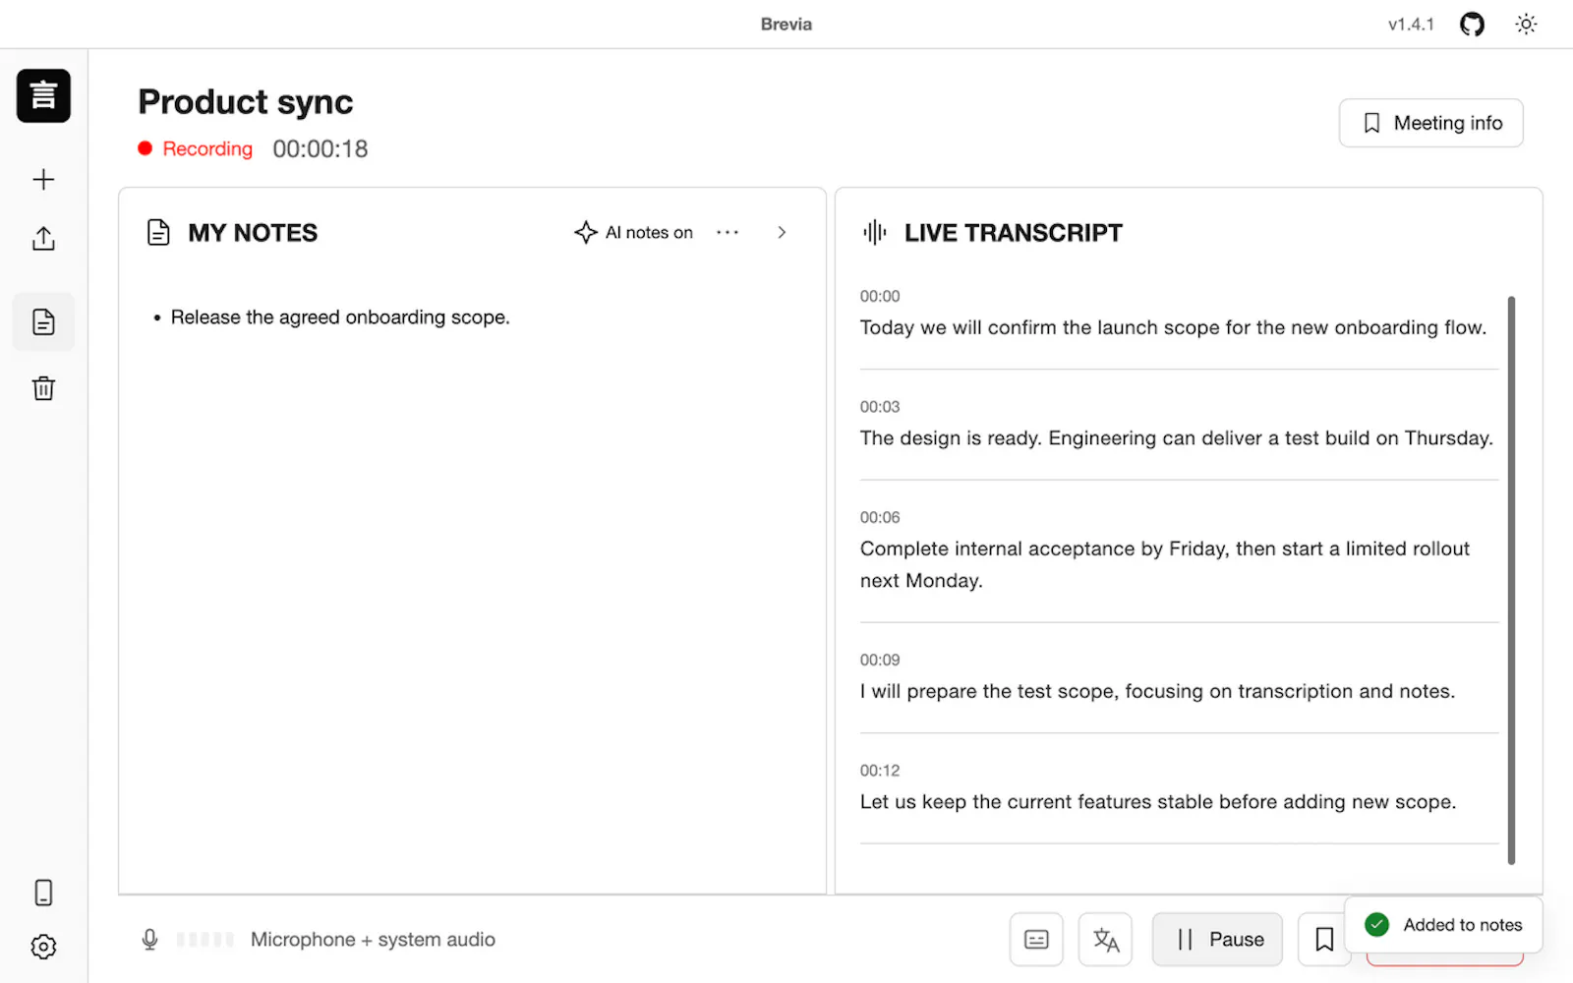Image resolution: width=1573 pixels, height=983 pixels.
Task: Click the 00:03 transcript timestamp
Action: click(x=880, y=407)
